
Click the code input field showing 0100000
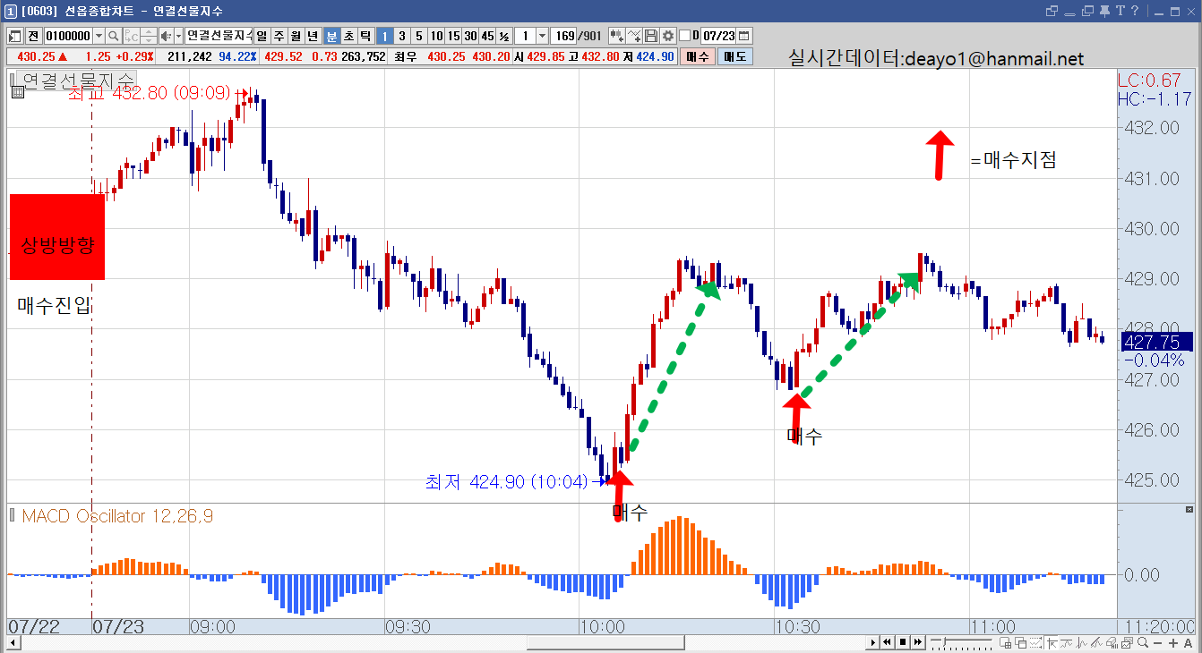pos(68,36)
